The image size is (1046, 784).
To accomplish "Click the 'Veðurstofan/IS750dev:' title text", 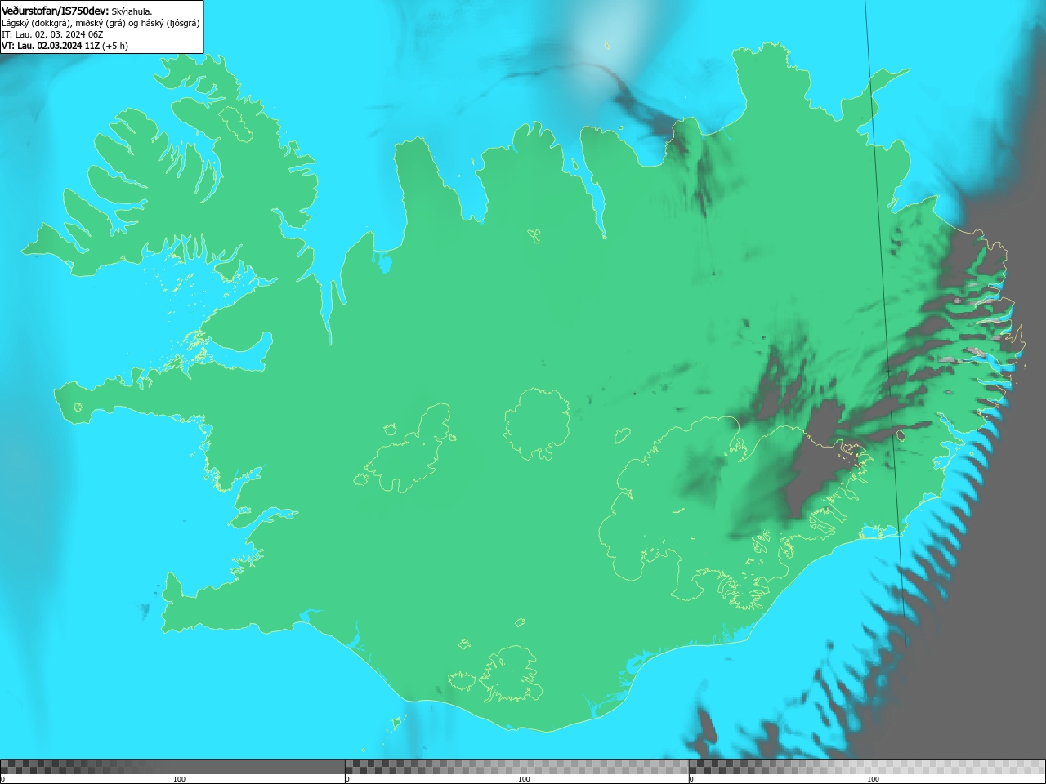I will coord(55,11).
